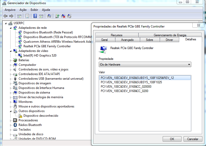This screenshot has height=146, width=206.
Task: Click the Controladores IDE ATA/ATAPI icon
Action: click(x=15, y=74)
